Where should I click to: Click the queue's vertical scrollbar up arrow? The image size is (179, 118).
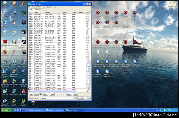(90, 13)
